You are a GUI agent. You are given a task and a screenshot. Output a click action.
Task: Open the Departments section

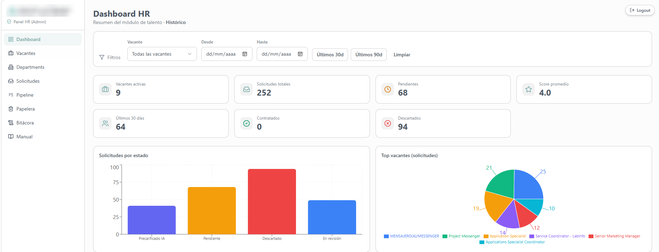tap(43, 67)
